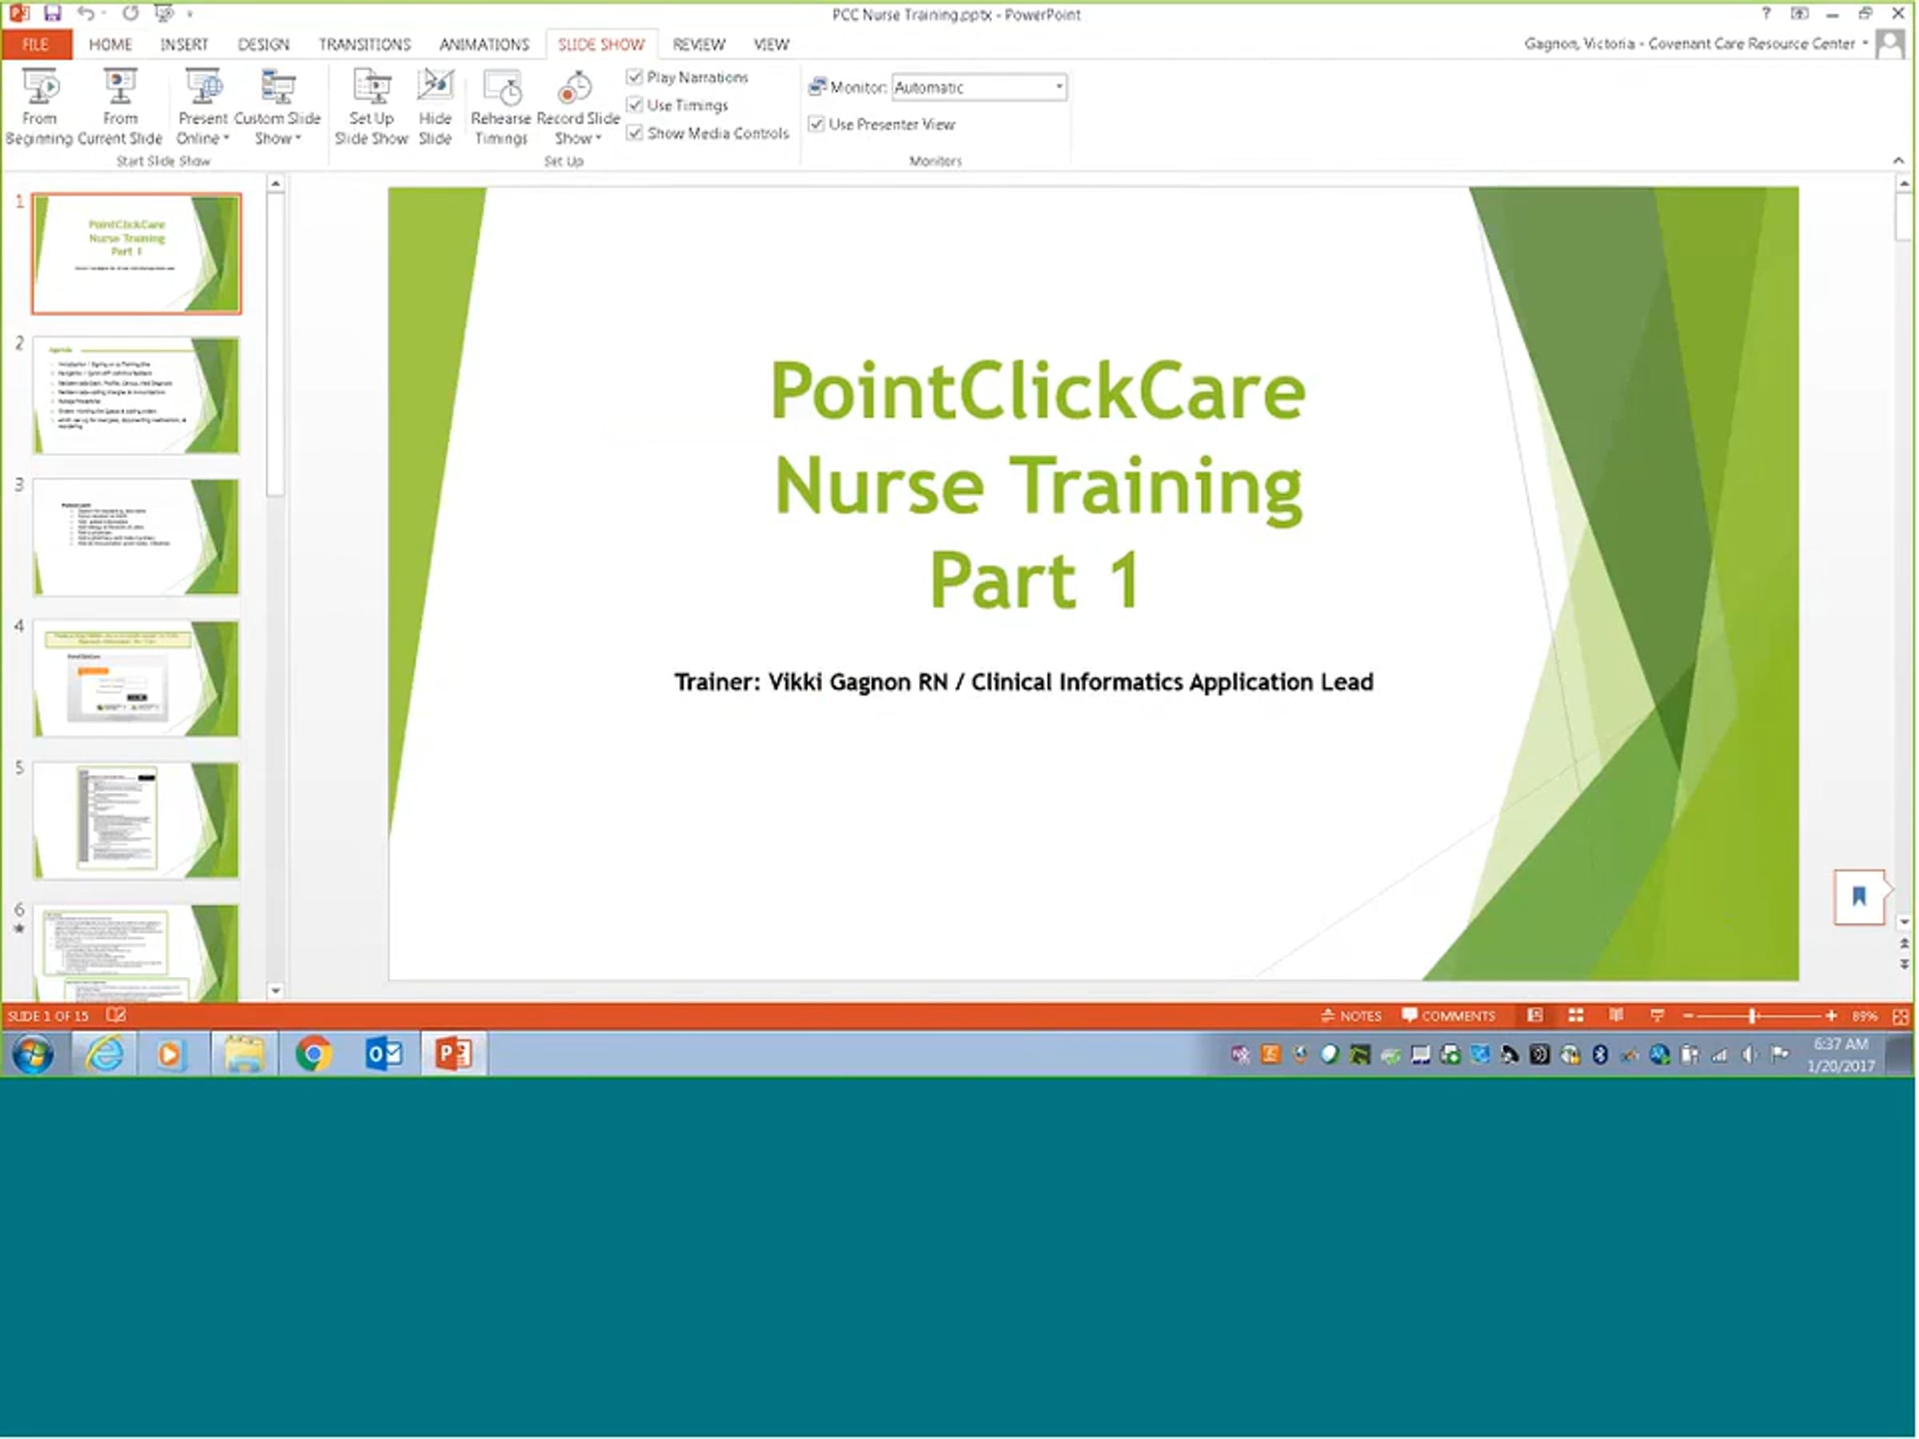Select slide 5 thumbnail
This screenshot has width=1919, height=1439.
(x=136, y=820)
